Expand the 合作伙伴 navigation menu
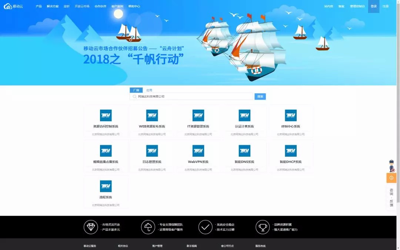Screen dimensions: 400x250 100,6
